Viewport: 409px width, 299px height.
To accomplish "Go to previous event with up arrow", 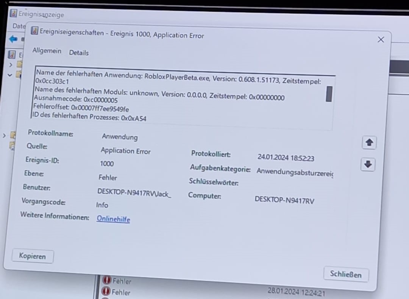I will pyautogui.click(x=369, y=143).
